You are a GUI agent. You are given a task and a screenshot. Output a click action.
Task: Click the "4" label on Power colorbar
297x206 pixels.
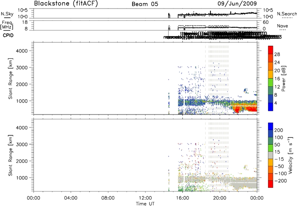pyautogui.click(x=276, y=103)
